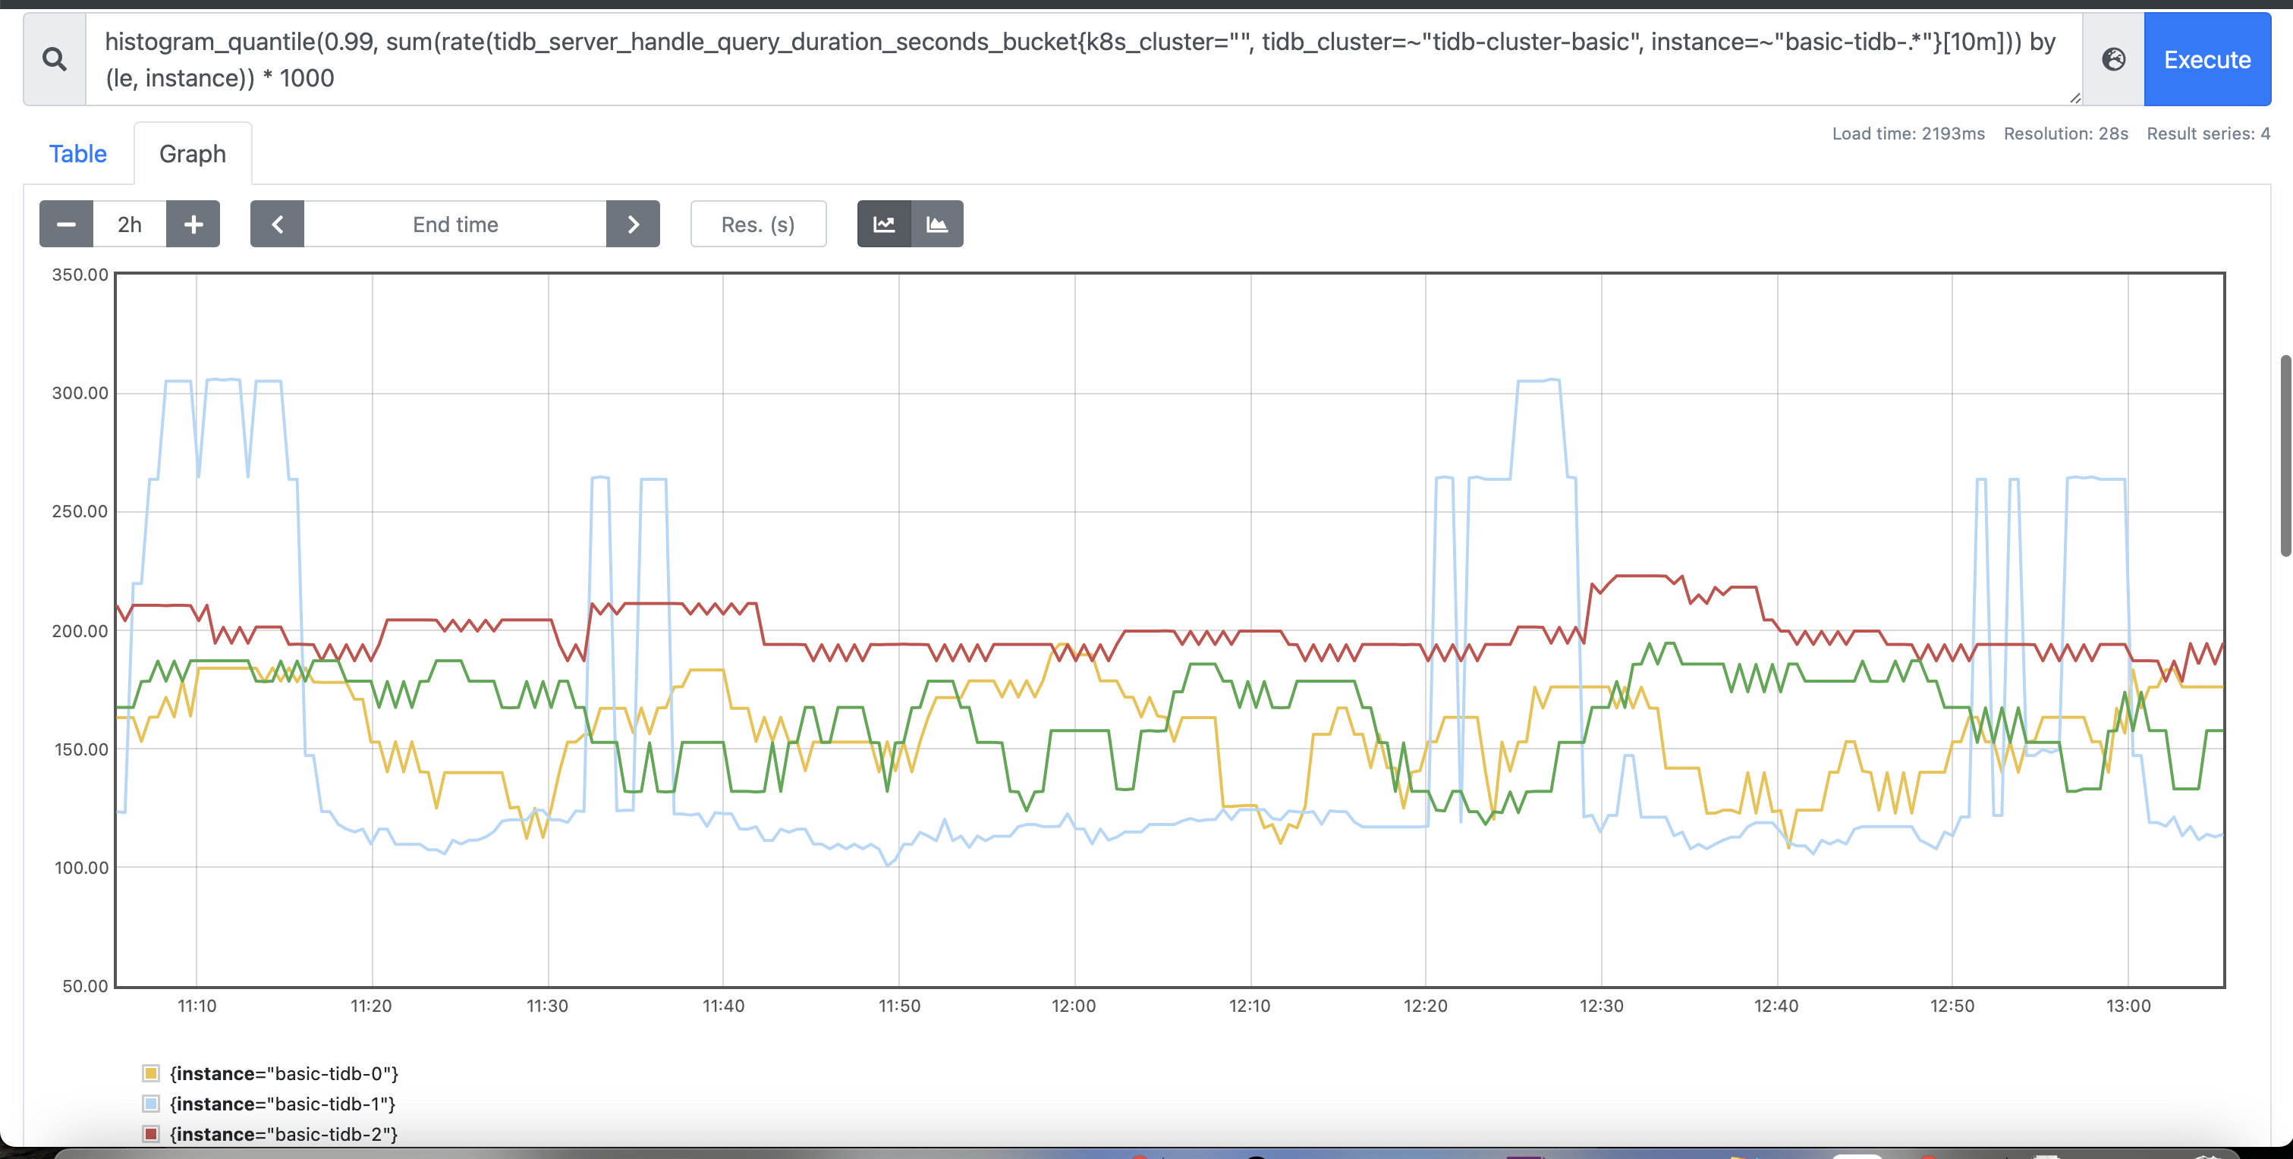The width and height of the screenshot is (2293, 1159).
Task: Increase the time range with plus
Action: pos(193,225)
